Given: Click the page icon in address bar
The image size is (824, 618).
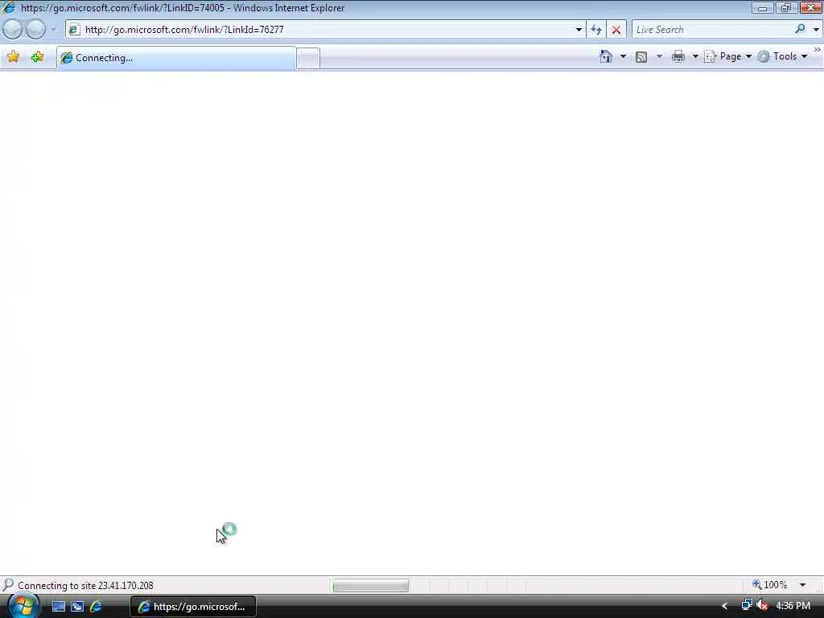Looking at the screenshot, I should (x=74, y=30).
